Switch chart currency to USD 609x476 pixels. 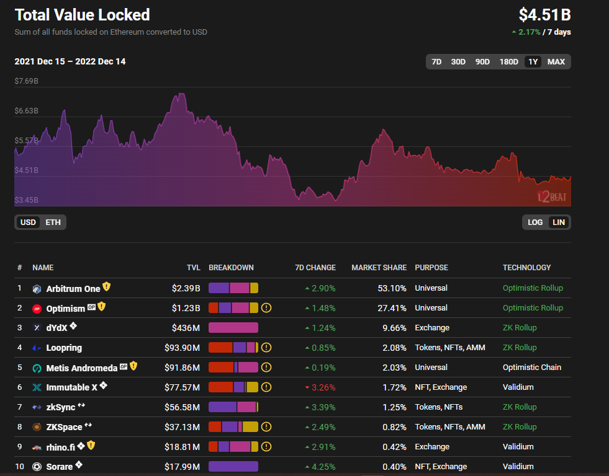click(x=28, y=223)
